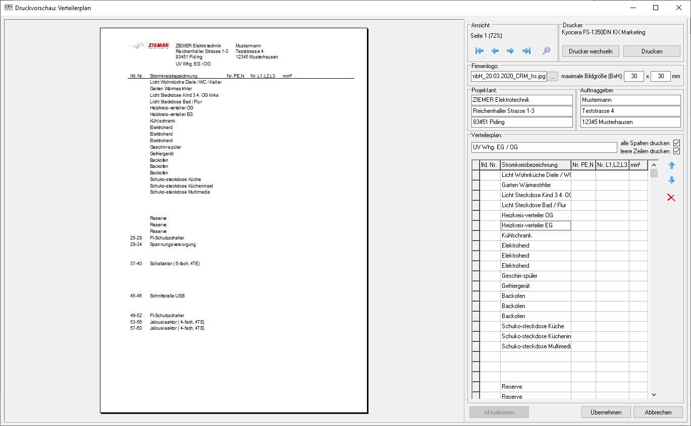
Task: Click the 'Drucken' button
Action: [x=652, y=51]
